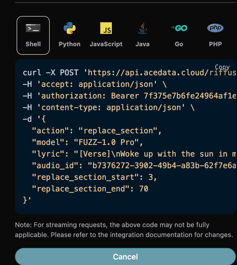Select the Shell terminal icon
The height and width of the screenshot is (265, 237).
pos(33,28)
